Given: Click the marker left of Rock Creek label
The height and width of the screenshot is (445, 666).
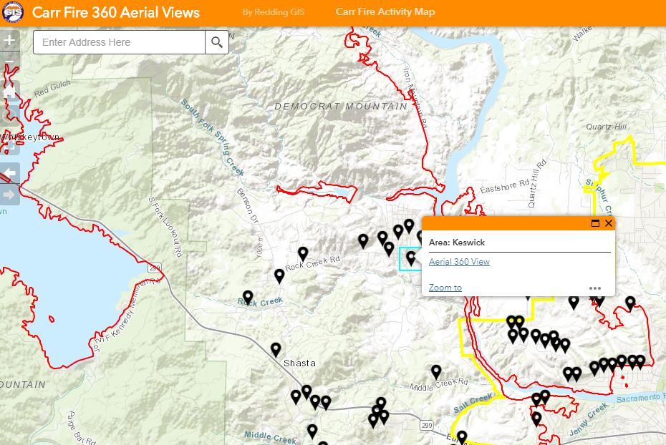Looking at the screenshot, I should tap(248, 297).
